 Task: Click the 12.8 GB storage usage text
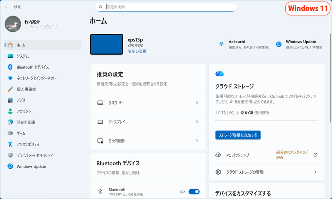point(247,113)
